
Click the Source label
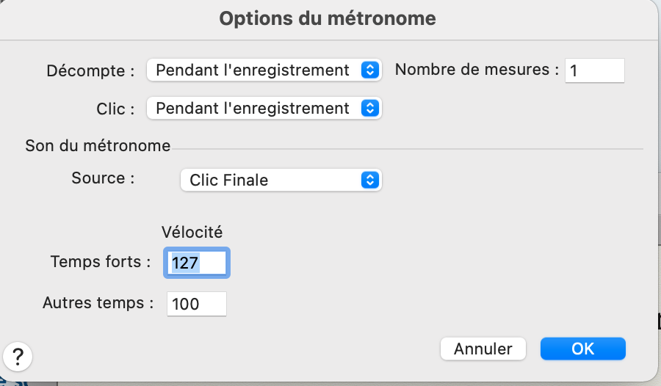[104, 178]
